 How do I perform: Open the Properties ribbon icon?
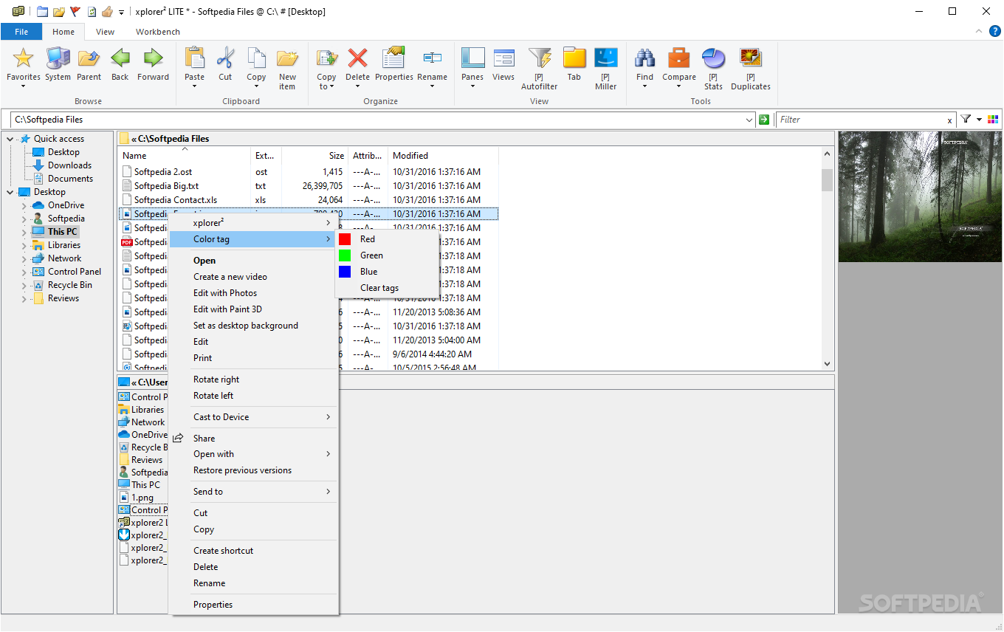393,58
